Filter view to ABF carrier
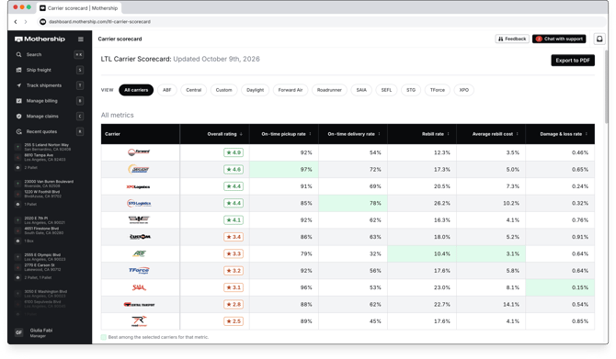The image size is (616, 359). pyautogui.click(x=167, y=90)
